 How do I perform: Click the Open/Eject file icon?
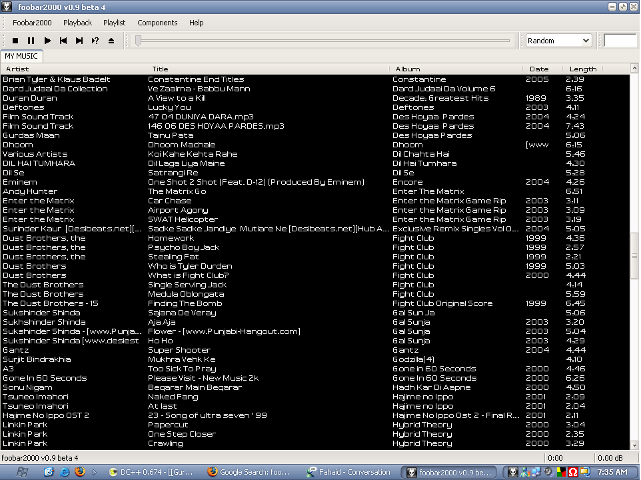click(111, 41)
